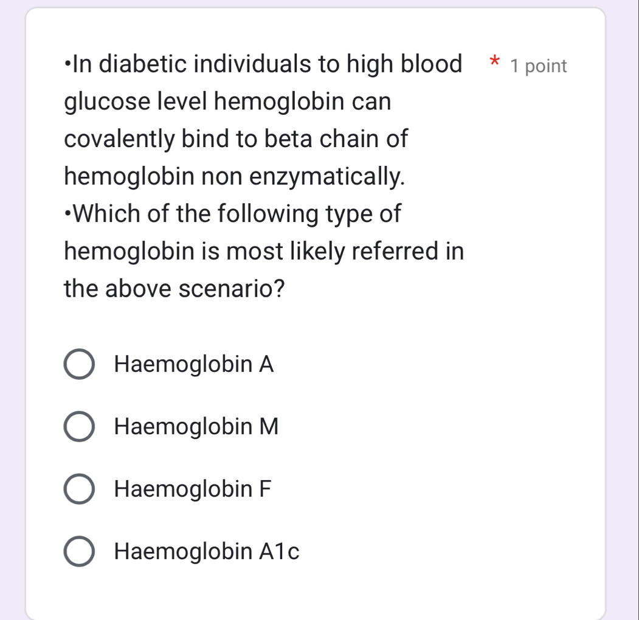Click the red required asterisk
The width and height of the screenshot is (639, 620).
[x=495, y=63]
